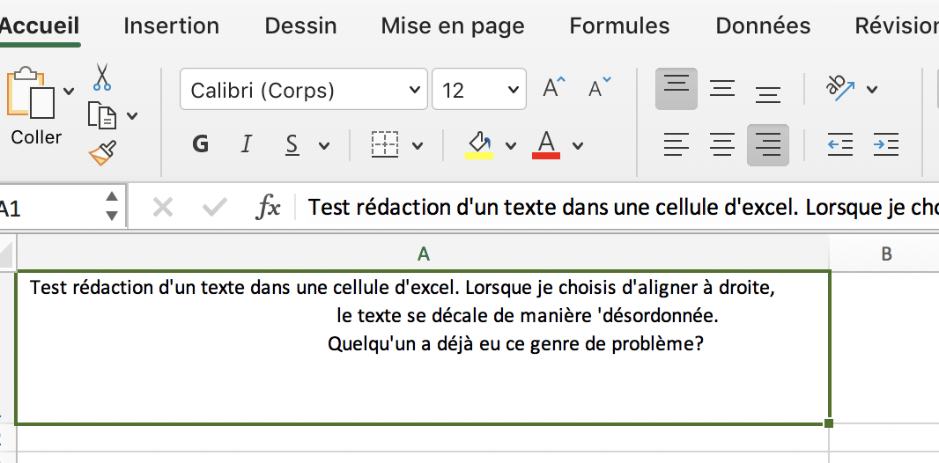939x463 pixels.
Task: Click the name box showing A1
Action: (x=49, y=209)
